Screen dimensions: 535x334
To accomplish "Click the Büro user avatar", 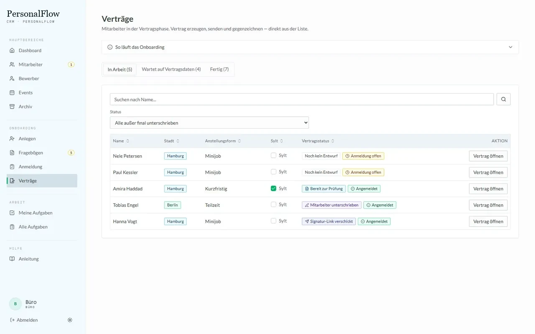I will 15,304.
